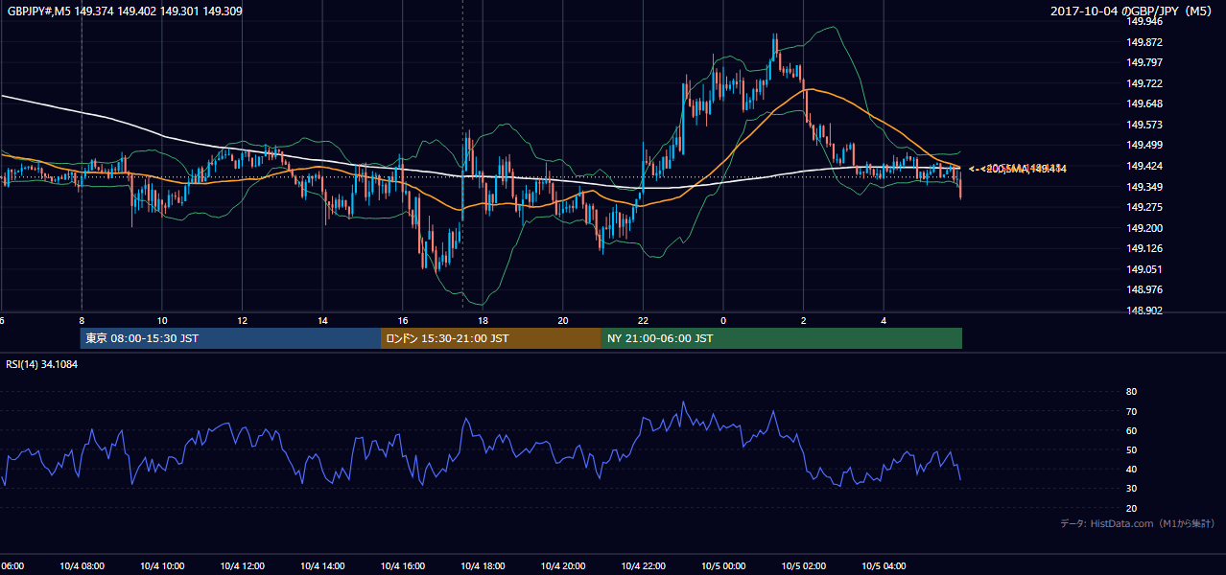Click the 149.126 price axis label
Screen dimensions: 1226x575
point(1144,248)
